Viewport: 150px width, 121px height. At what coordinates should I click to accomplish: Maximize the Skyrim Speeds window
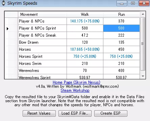pos(133,3)
